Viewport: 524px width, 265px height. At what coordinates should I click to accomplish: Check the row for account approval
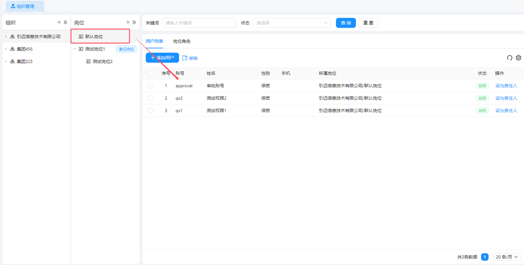150,86
